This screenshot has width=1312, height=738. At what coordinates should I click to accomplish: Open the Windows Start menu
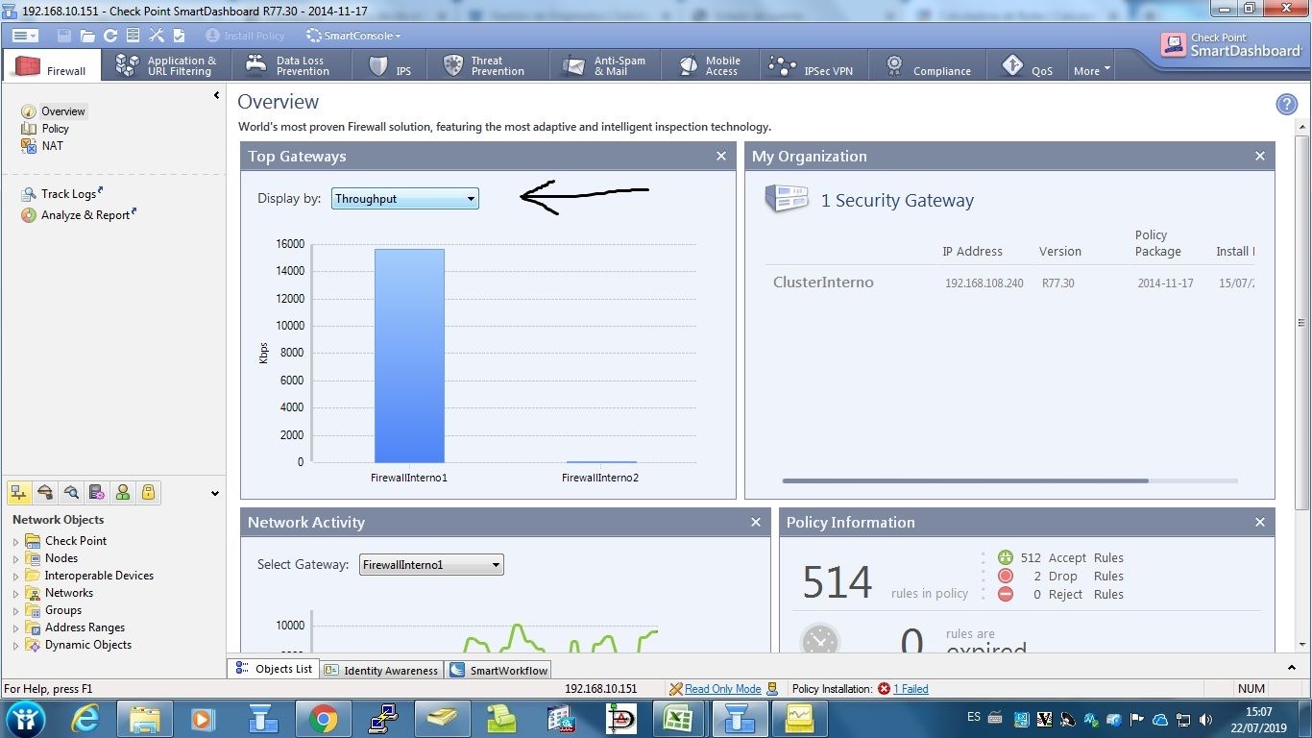pos(25,718)
